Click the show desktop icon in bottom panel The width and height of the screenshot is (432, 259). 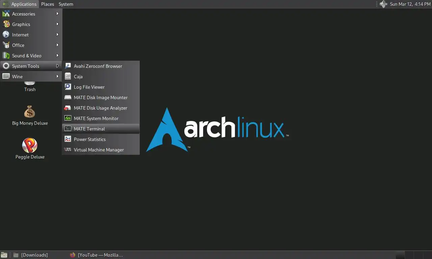pyautogui.click(x=4, y=255)
